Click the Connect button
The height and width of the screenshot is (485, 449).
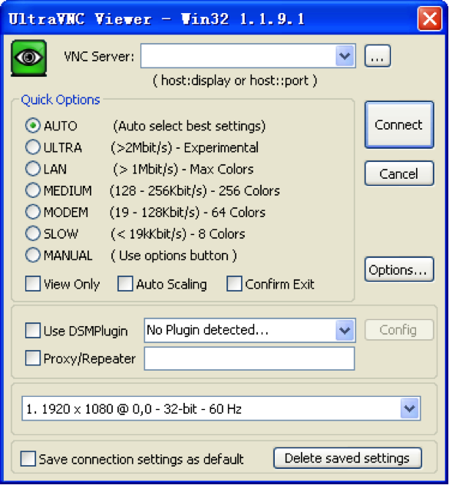(399, 125)
